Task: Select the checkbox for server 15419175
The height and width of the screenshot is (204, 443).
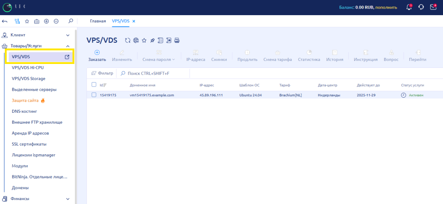Action: [94, 95]
